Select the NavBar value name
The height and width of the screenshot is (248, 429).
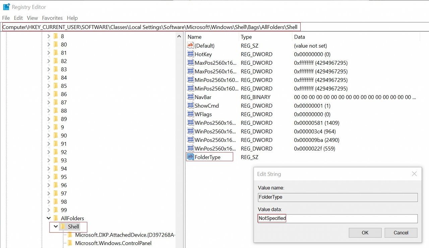point(203,97)
